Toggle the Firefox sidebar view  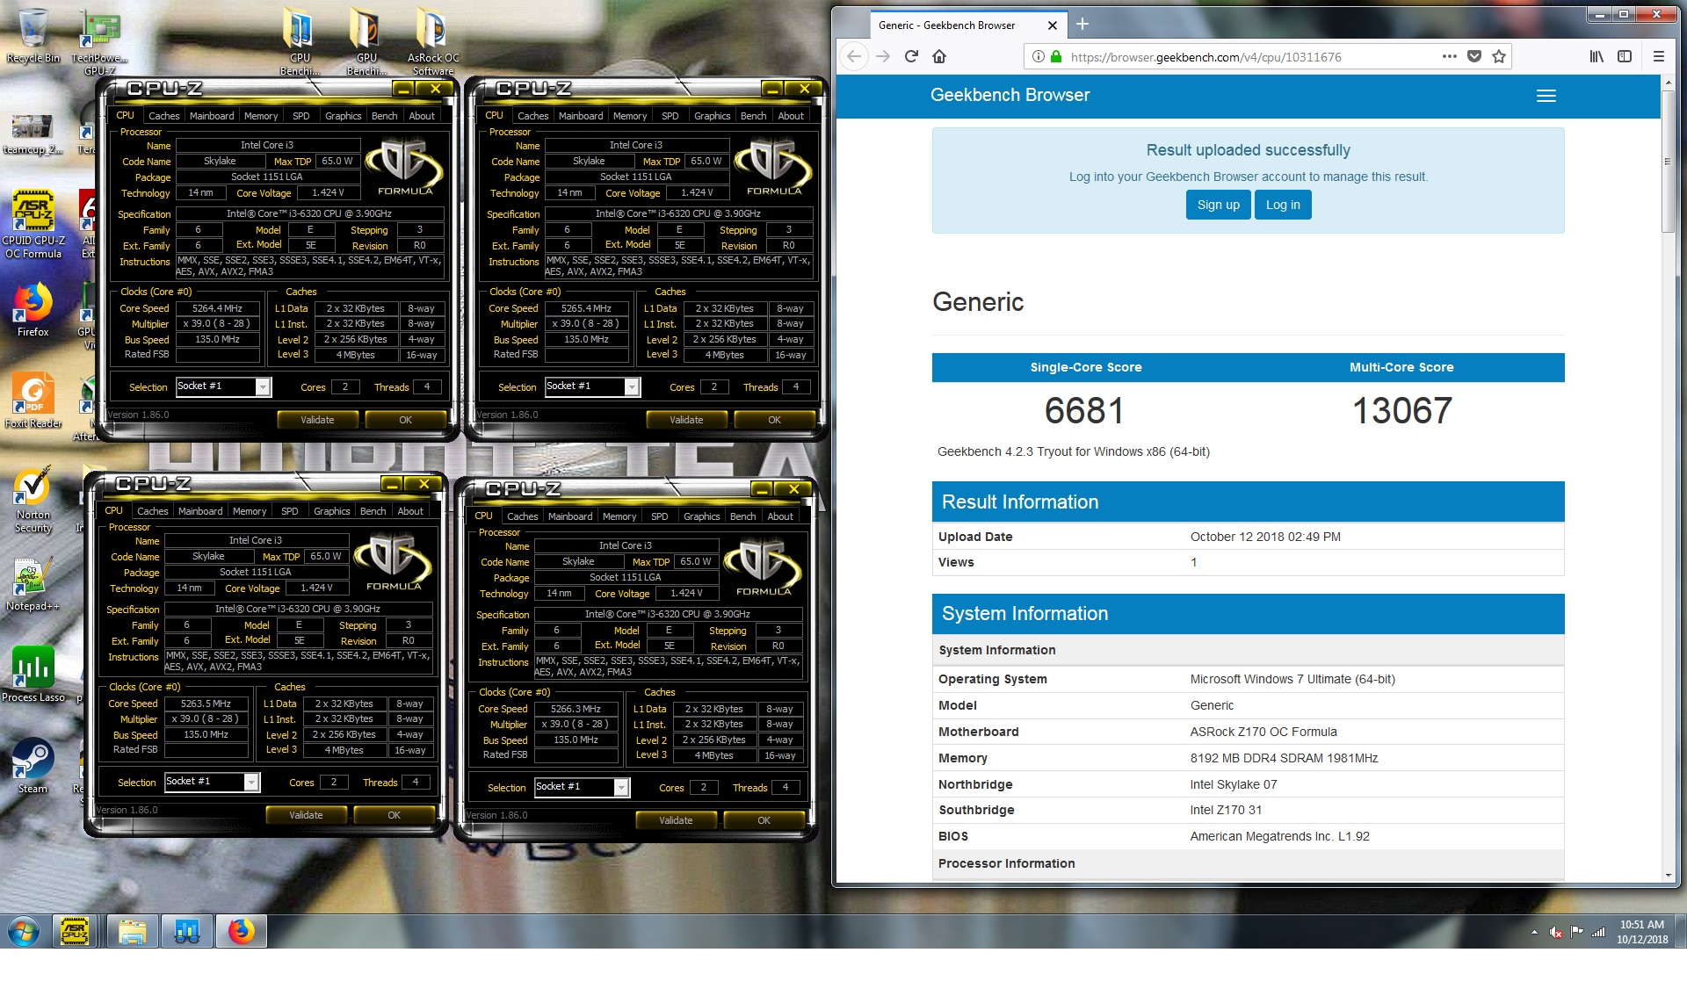point(1625,56)
